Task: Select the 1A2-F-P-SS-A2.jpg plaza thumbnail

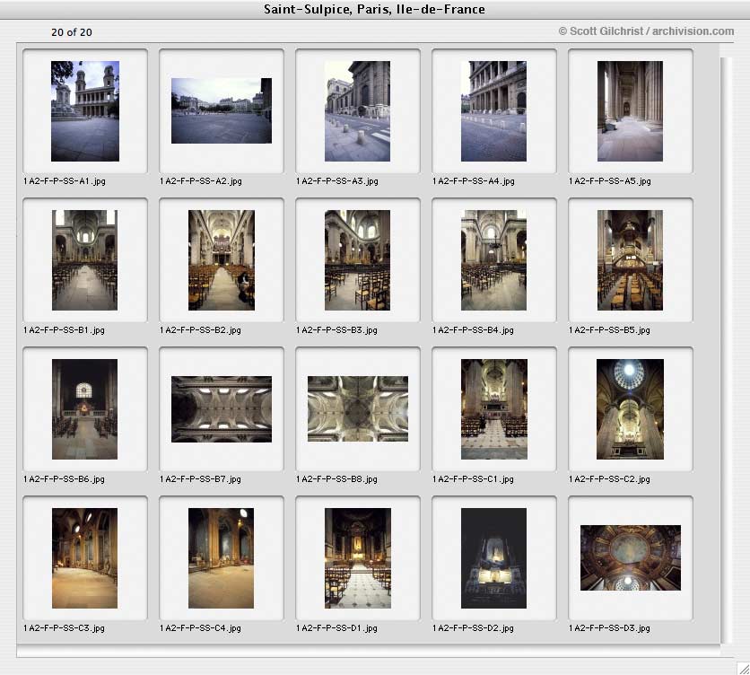Action: pos(222,110)
